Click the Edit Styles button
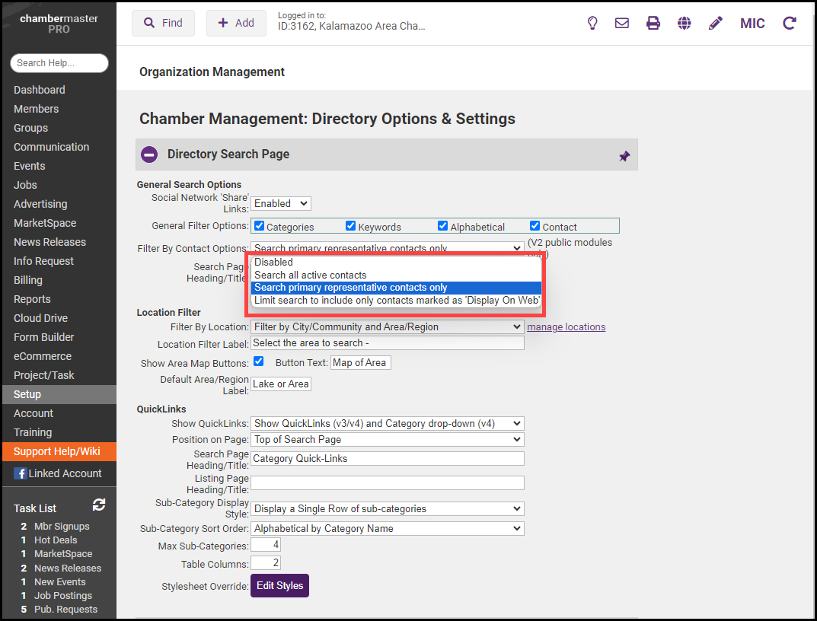 279,585
